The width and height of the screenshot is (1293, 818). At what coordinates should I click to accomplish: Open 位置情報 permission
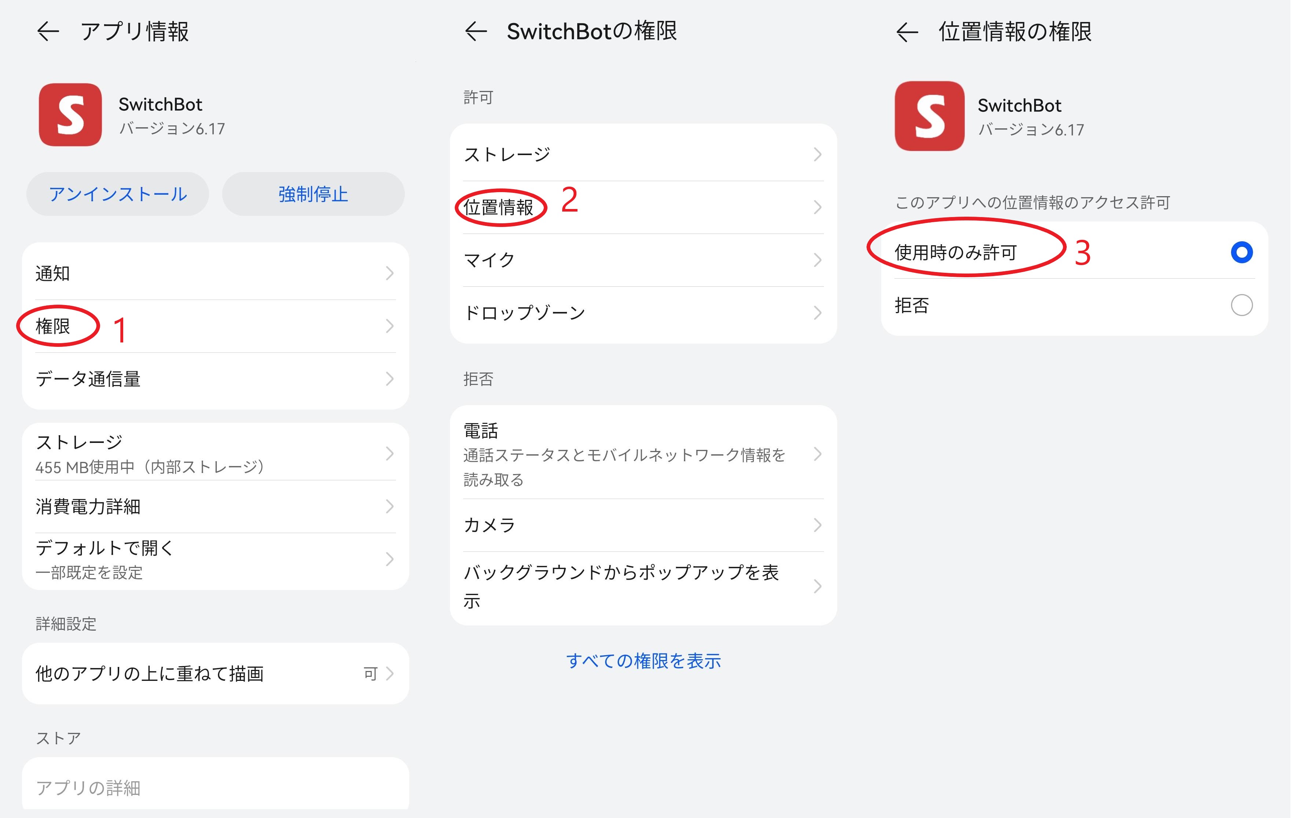pyautogui.click(x=643, y=207)
